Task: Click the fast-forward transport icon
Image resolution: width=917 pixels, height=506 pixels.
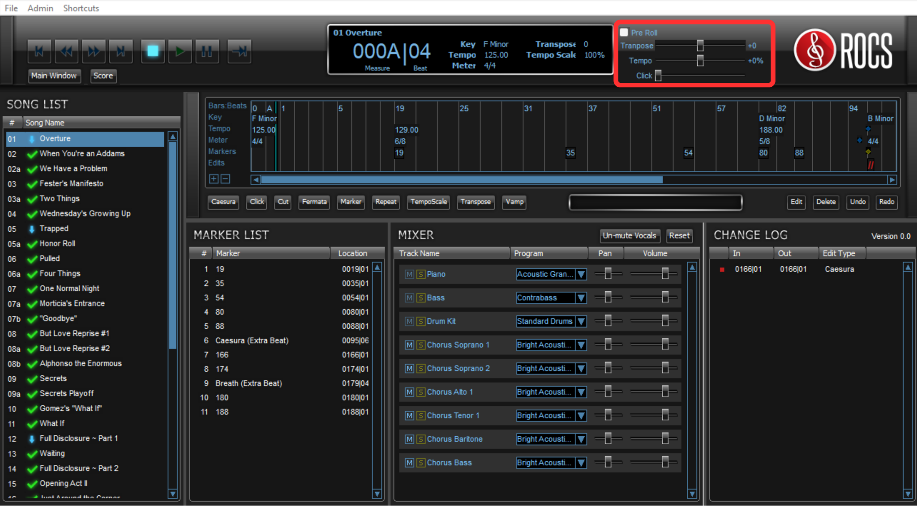Action: click(x=94, y=51)
